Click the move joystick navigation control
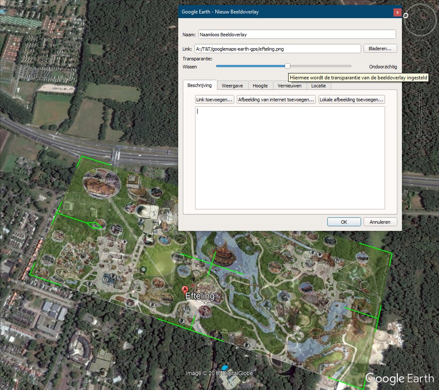This screenshot has height=390, width=439. pos(420,51)
